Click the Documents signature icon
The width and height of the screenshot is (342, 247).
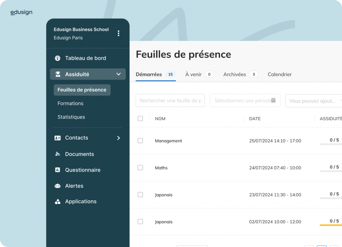click(x=57, y=154)
